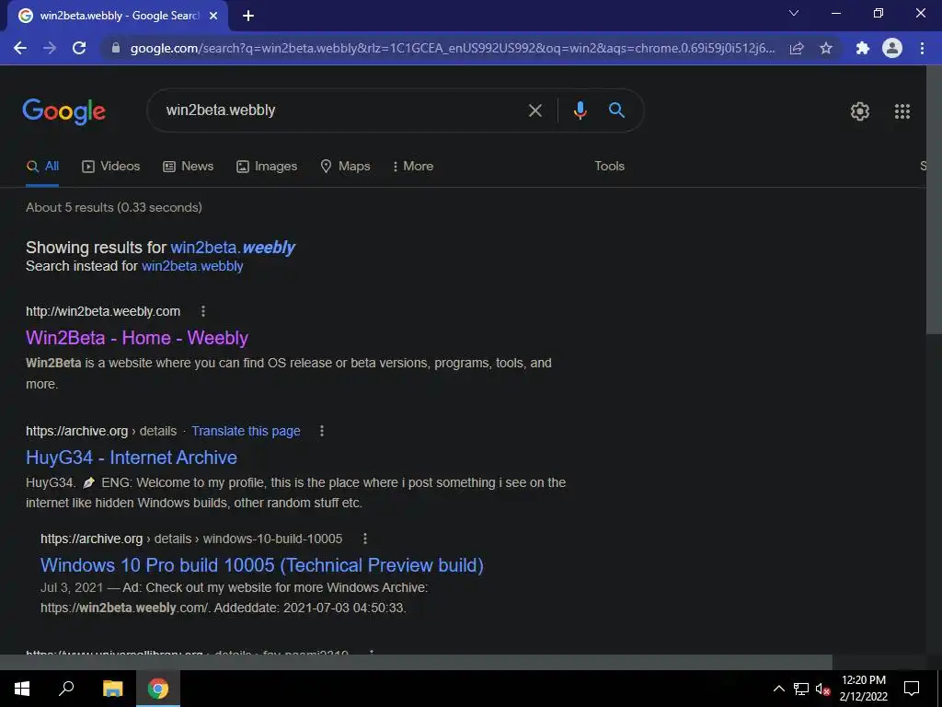Screen dimensions: 942x707
Task: Click the horizontal page scrollbar
Action: click(416, 662)
